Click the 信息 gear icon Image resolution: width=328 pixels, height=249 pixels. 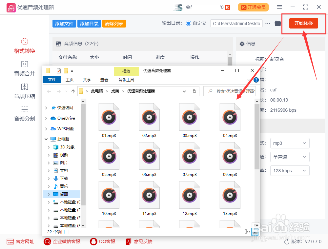tap(242, 44)
